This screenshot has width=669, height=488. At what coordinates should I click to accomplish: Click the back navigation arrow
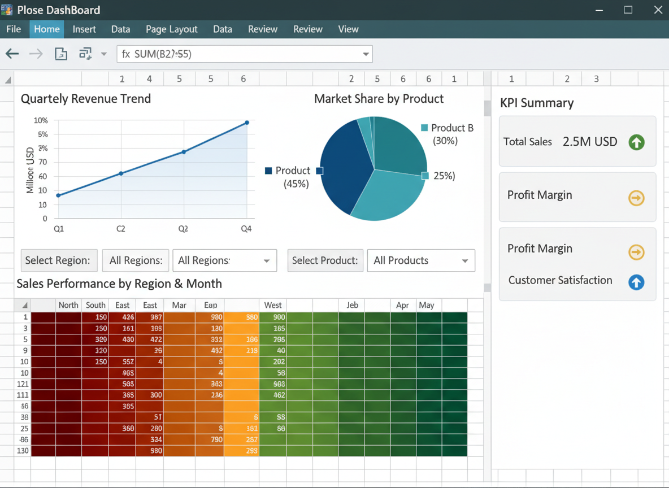coord(12,53)
